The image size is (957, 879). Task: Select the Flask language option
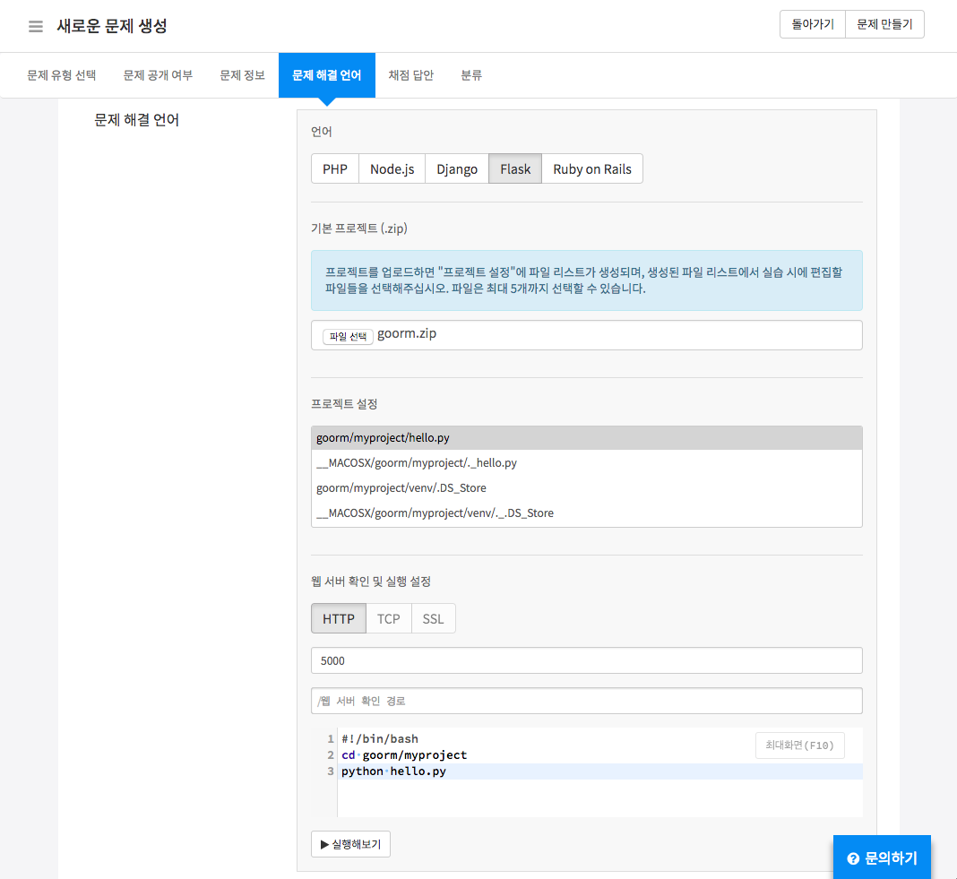(x=515, y=168)
